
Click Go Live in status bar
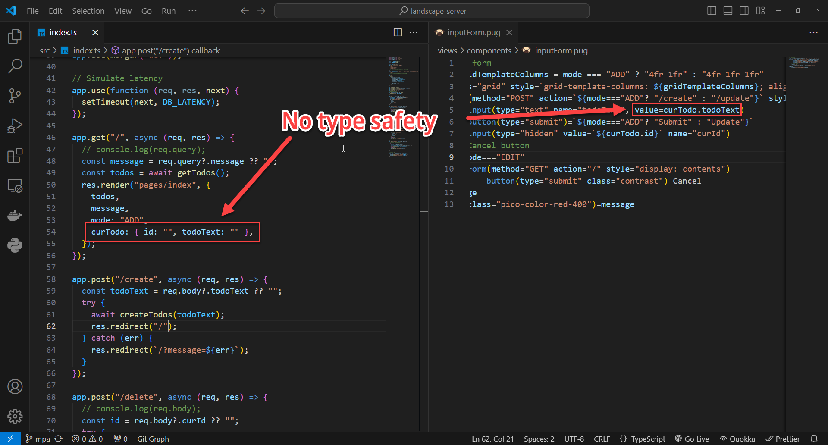point(691,439)
